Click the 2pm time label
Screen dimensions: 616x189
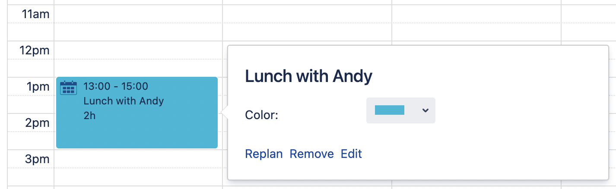click(x=37, y=123)
